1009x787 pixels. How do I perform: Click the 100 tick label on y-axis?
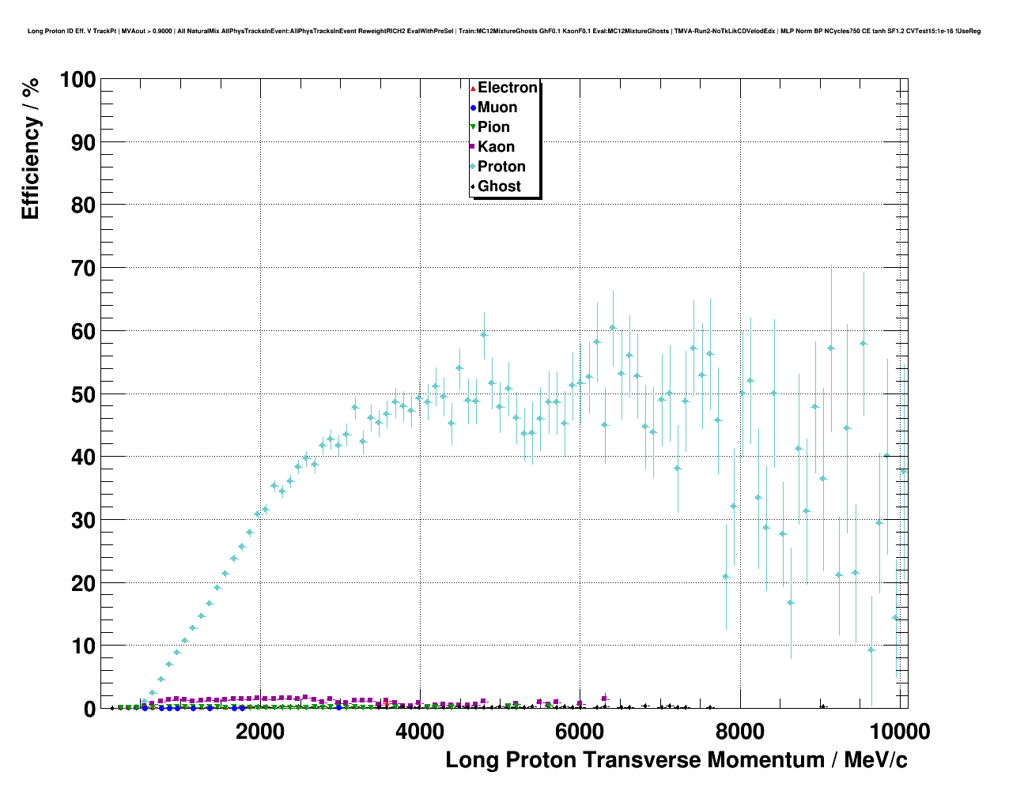(77, 80)
